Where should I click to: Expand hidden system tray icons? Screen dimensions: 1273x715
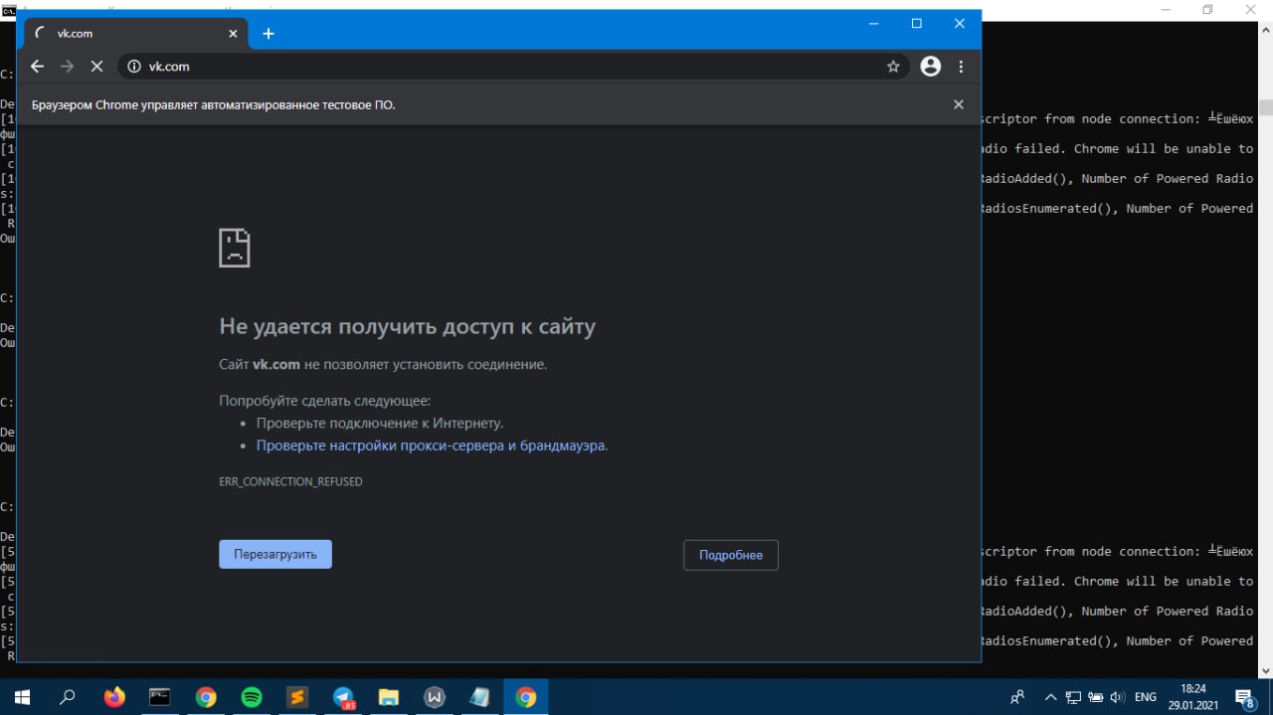pos(1050,697)
